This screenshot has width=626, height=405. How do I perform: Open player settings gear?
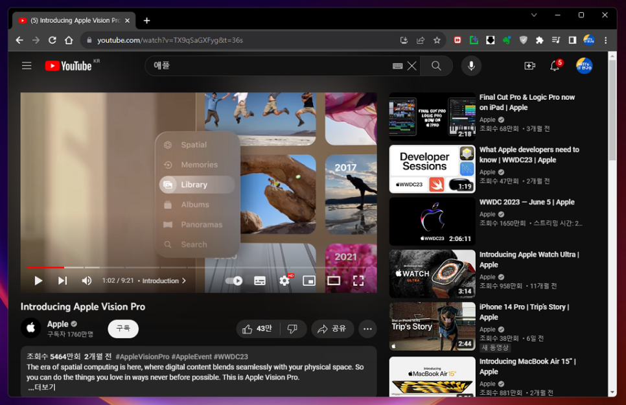pyautogui.click(x=284, y=281)
